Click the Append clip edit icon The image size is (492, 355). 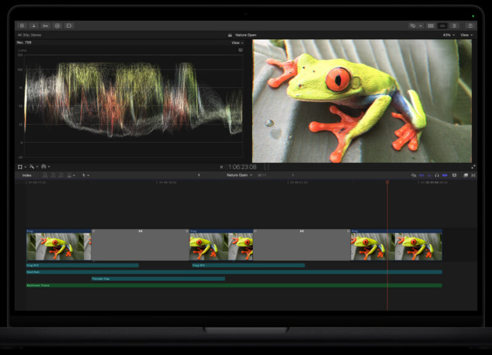pos(61,175)
